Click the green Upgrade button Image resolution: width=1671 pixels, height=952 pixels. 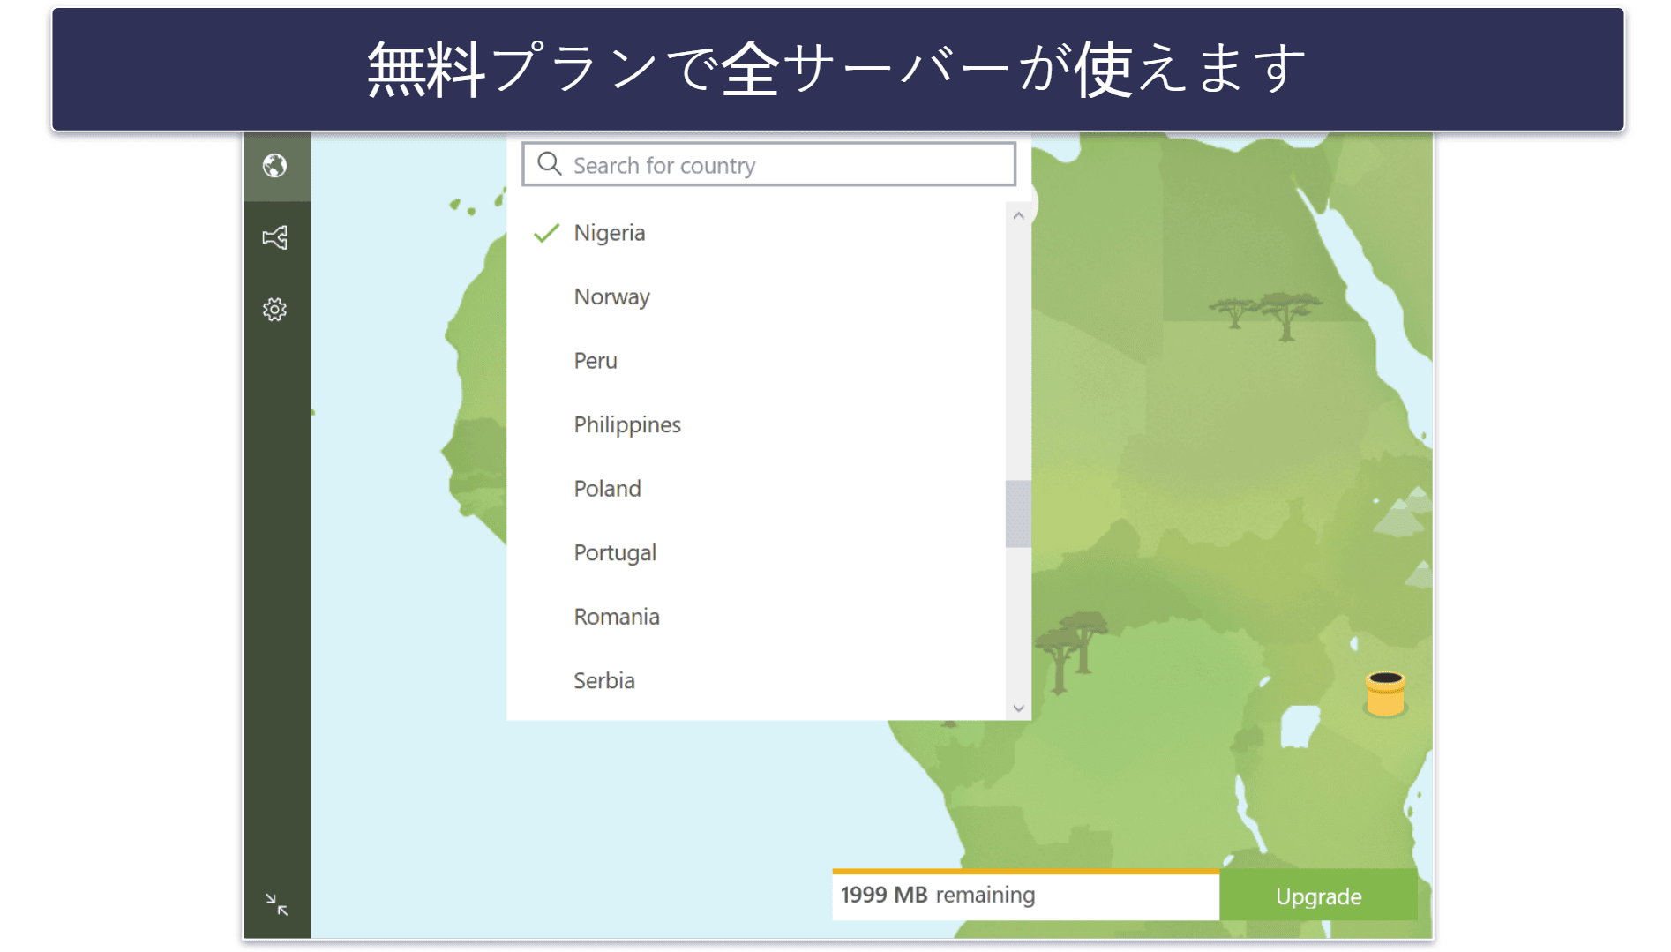pos(1318,896)
